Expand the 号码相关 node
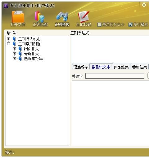 pyautogui.click(x=14, y=54)
